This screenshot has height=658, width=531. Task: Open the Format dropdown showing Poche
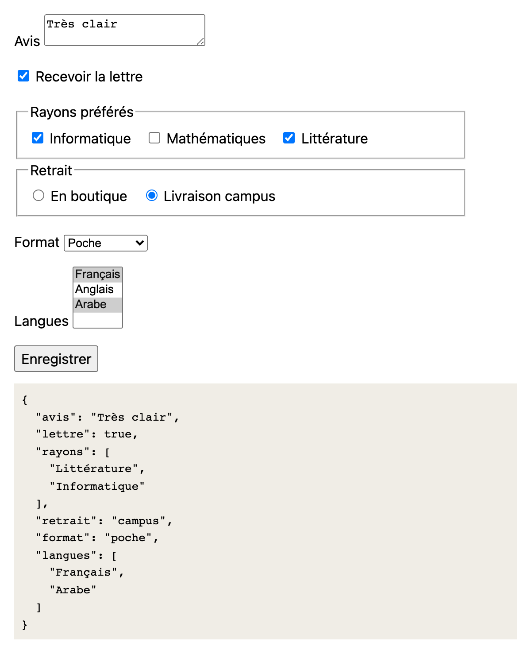106,243
